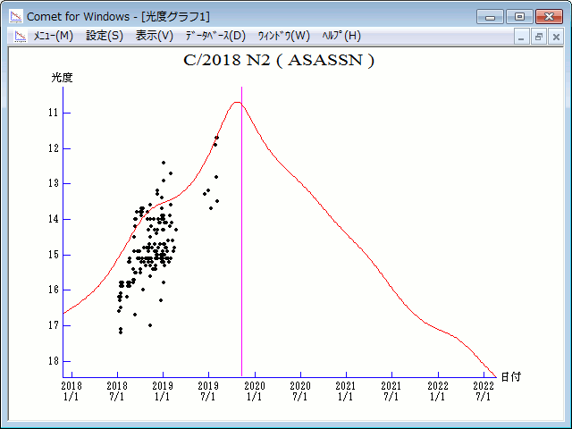Close the inner 光度グラフ1 document window
Image resolution: width=572 pixels, height=429 pixels.
pyautogui.click(x=555, y=37)
